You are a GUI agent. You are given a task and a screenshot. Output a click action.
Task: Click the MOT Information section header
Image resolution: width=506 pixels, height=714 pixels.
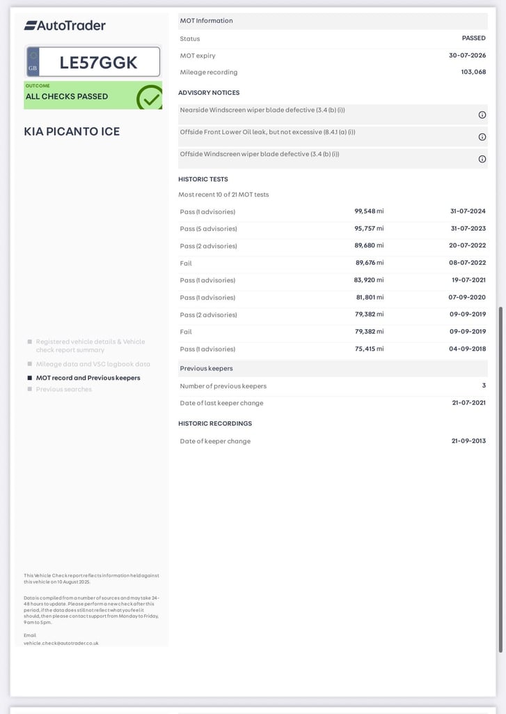[333, 21]
